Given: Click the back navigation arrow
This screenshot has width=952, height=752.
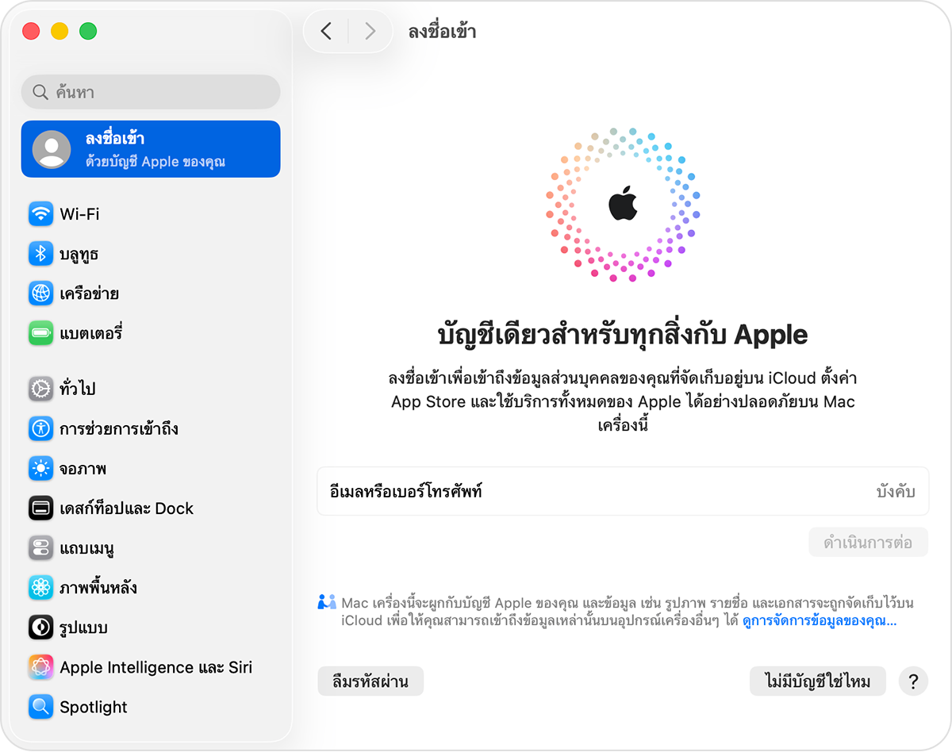Looking at the screenshot, I should (327, 31).
